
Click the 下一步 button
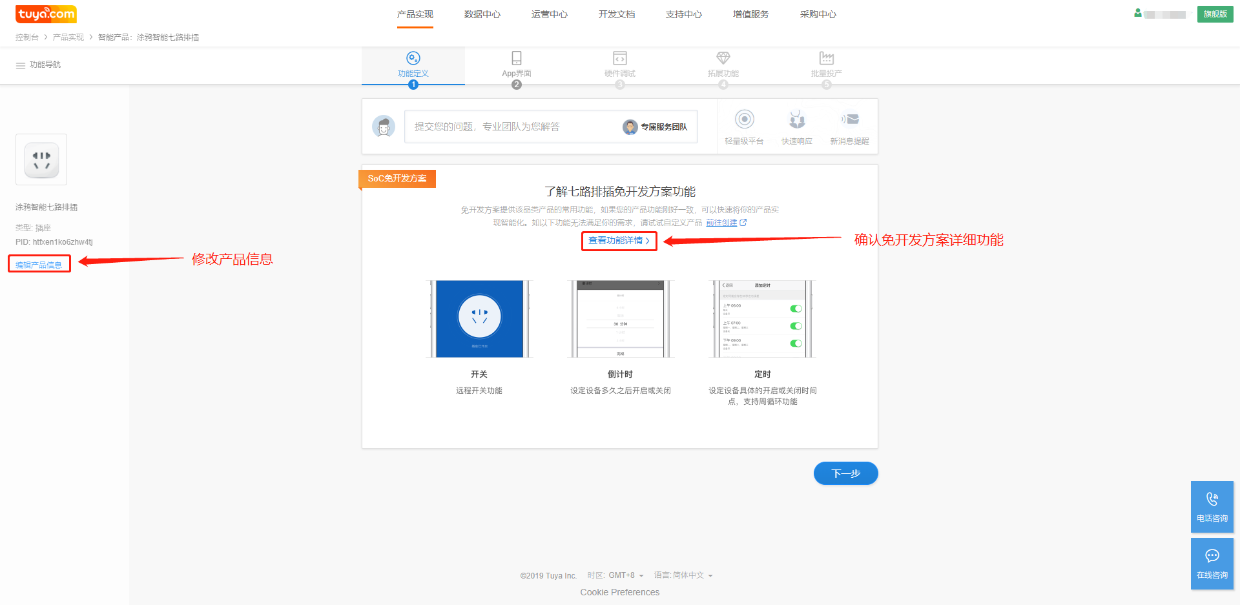pyautogui.click(x=845, y=473)
